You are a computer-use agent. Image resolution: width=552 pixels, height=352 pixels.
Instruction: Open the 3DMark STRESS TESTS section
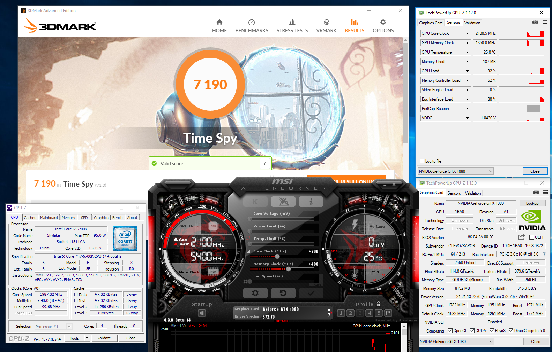tap(292, 26)
